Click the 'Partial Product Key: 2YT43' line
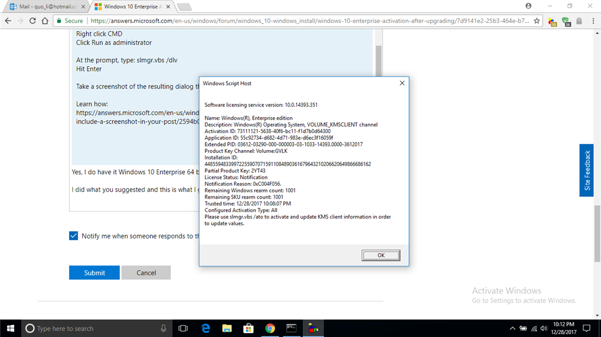Screen dimensions: 601x337 click(x=235, y=171)
